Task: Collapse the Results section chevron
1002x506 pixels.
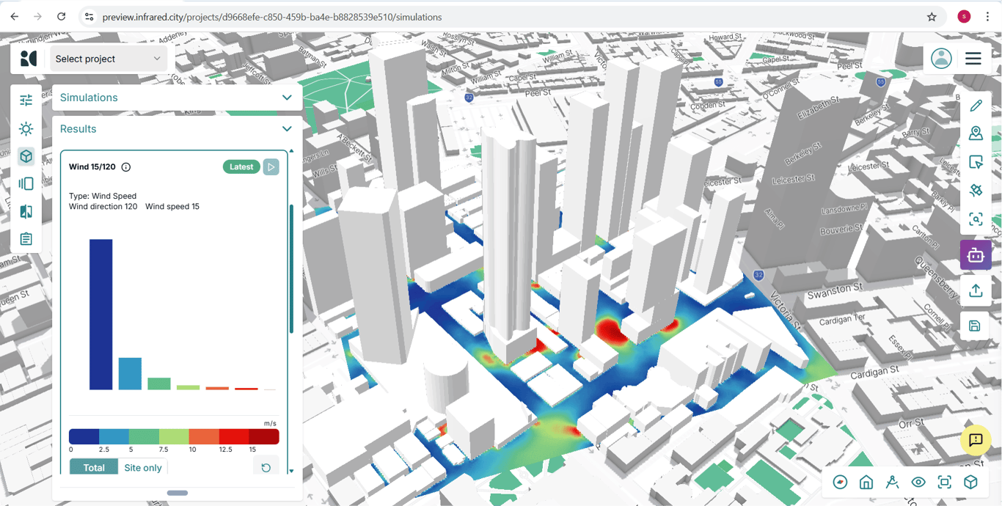Action: [x=287, y=129]
